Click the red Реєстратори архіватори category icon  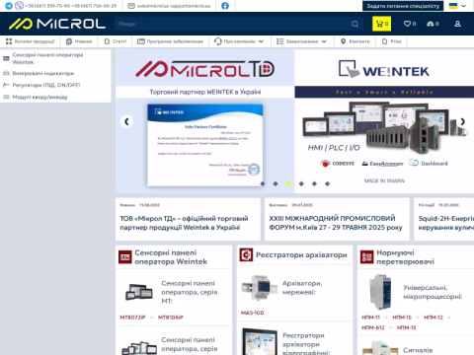pyautogui.click(x=246, y=254)
